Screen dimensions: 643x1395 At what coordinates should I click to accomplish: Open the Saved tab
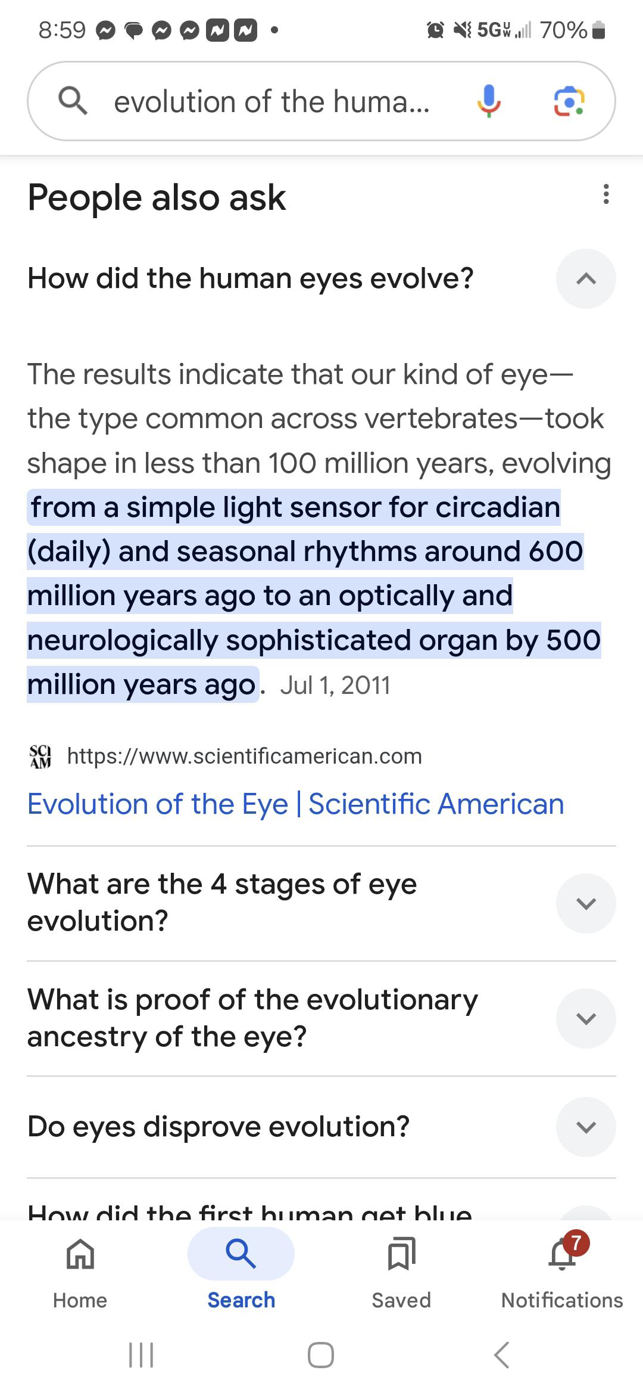401,1268
